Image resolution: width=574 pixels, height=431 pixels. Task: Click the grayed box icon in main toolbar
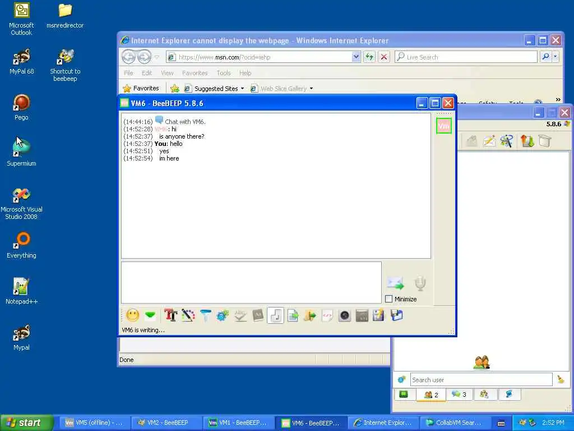pos(471,141)
